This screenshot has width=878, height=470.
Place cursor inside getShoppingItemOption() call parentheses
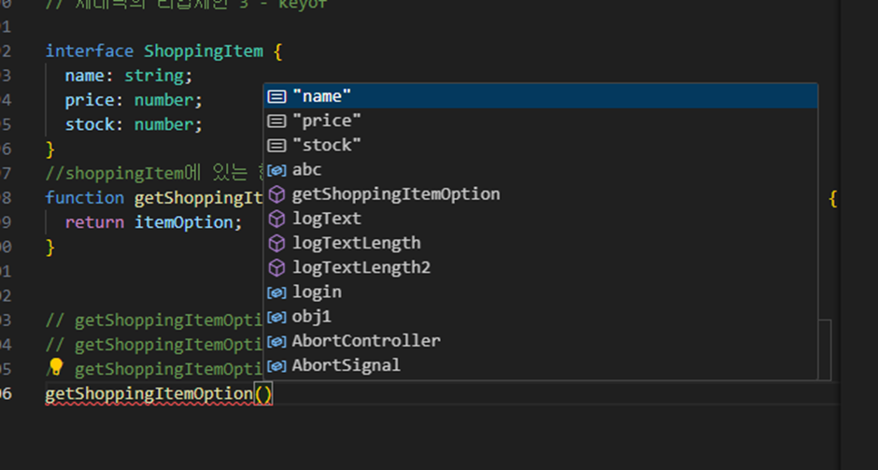(x=263, y=393)
